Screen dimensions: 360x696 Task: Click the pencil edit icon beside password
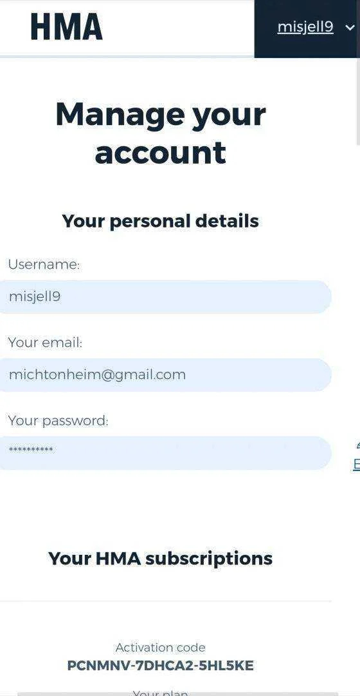[x=357, y=446]
